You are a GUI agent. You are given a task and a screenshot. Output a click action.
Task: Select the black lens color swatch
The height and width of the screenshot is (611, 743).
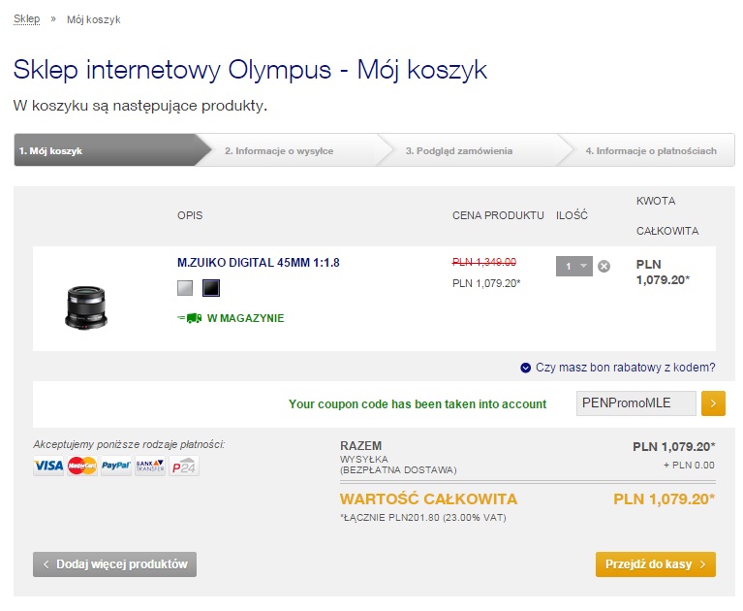[211, 288]
